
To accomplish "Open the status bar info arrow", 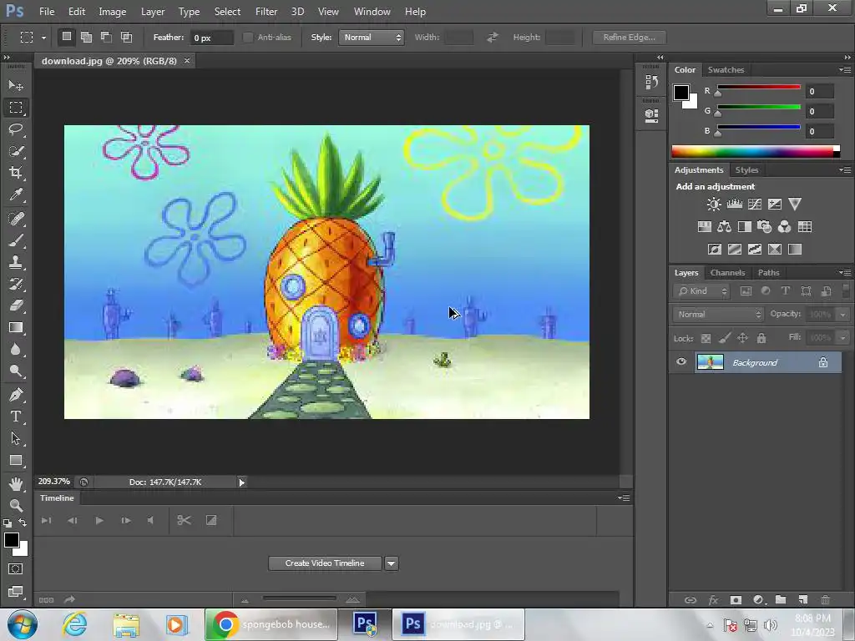I will (241, 482).
